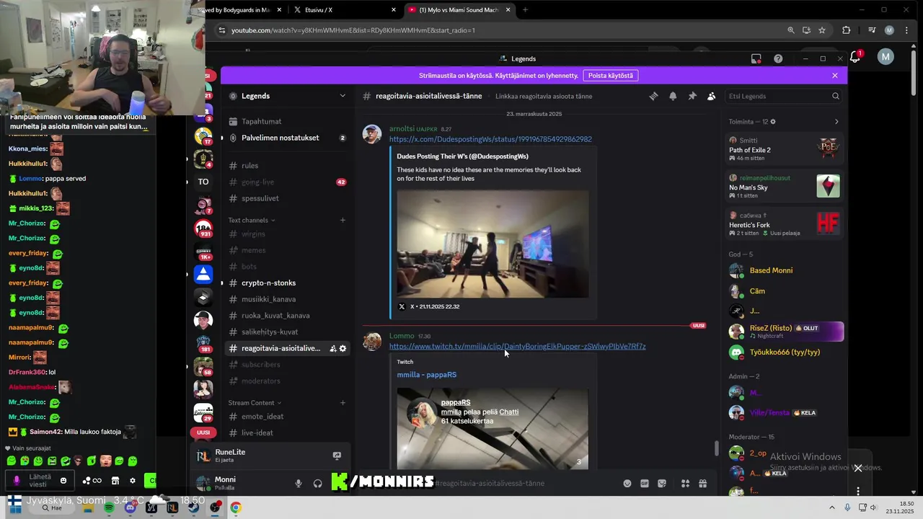Toggle the member list icon

click(711, 96)
